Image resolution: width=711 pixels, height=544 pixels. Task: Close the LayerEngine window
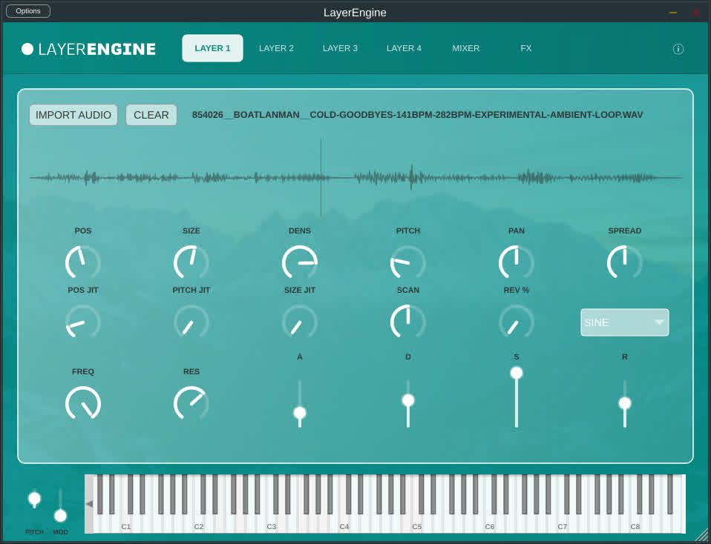coord(696,13)
